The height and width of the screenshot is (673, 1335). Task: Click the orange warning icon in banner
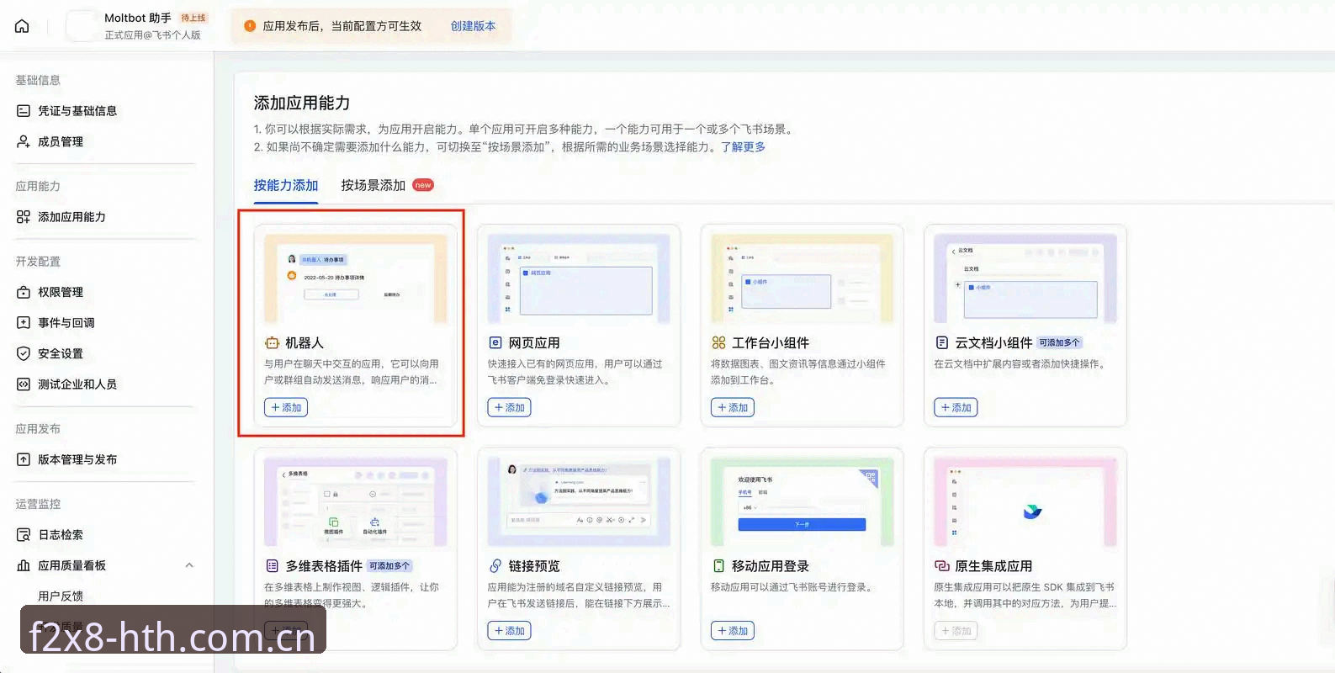[250, 26]
